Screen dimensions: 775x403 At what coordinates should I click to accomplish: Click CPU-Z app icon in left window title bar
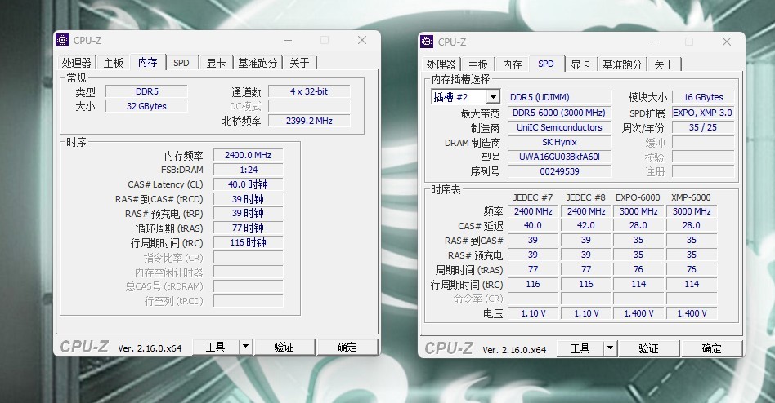62,40
